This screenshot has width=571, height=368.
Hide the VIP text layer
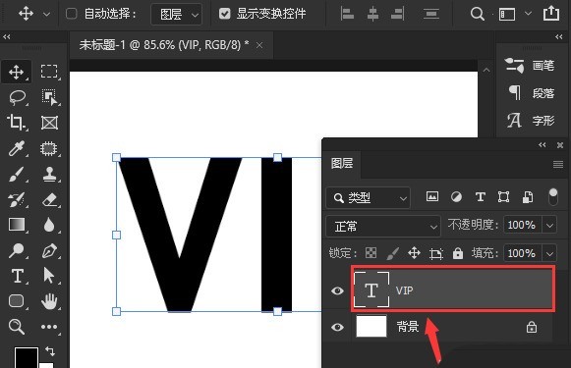click(x=337, y=290)
